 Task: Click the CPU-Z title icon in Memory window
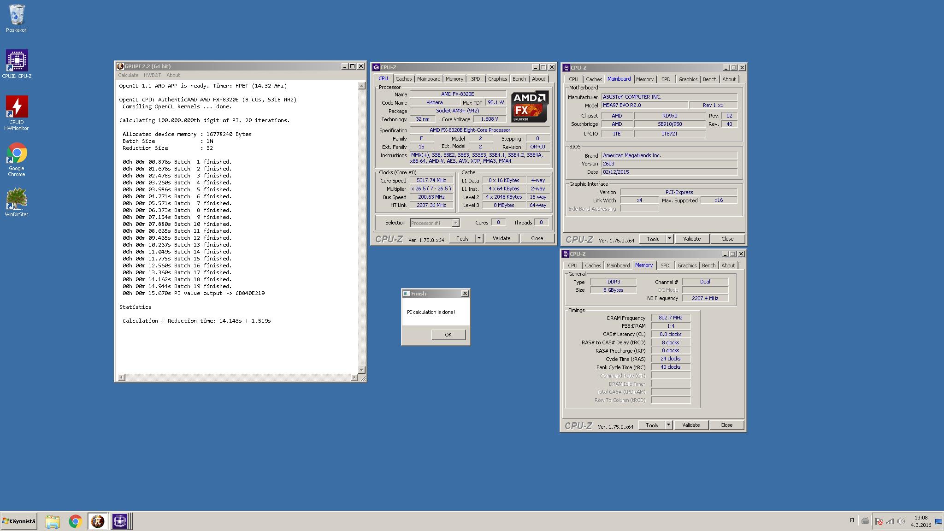click(566, 254)
